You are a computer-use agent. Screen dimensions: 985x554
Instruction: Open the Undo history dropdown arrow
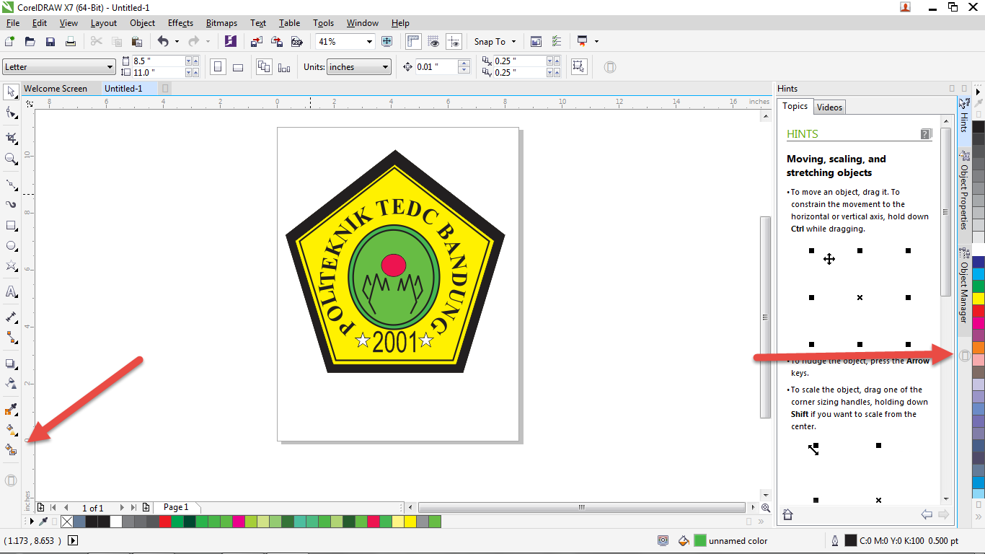177,42
